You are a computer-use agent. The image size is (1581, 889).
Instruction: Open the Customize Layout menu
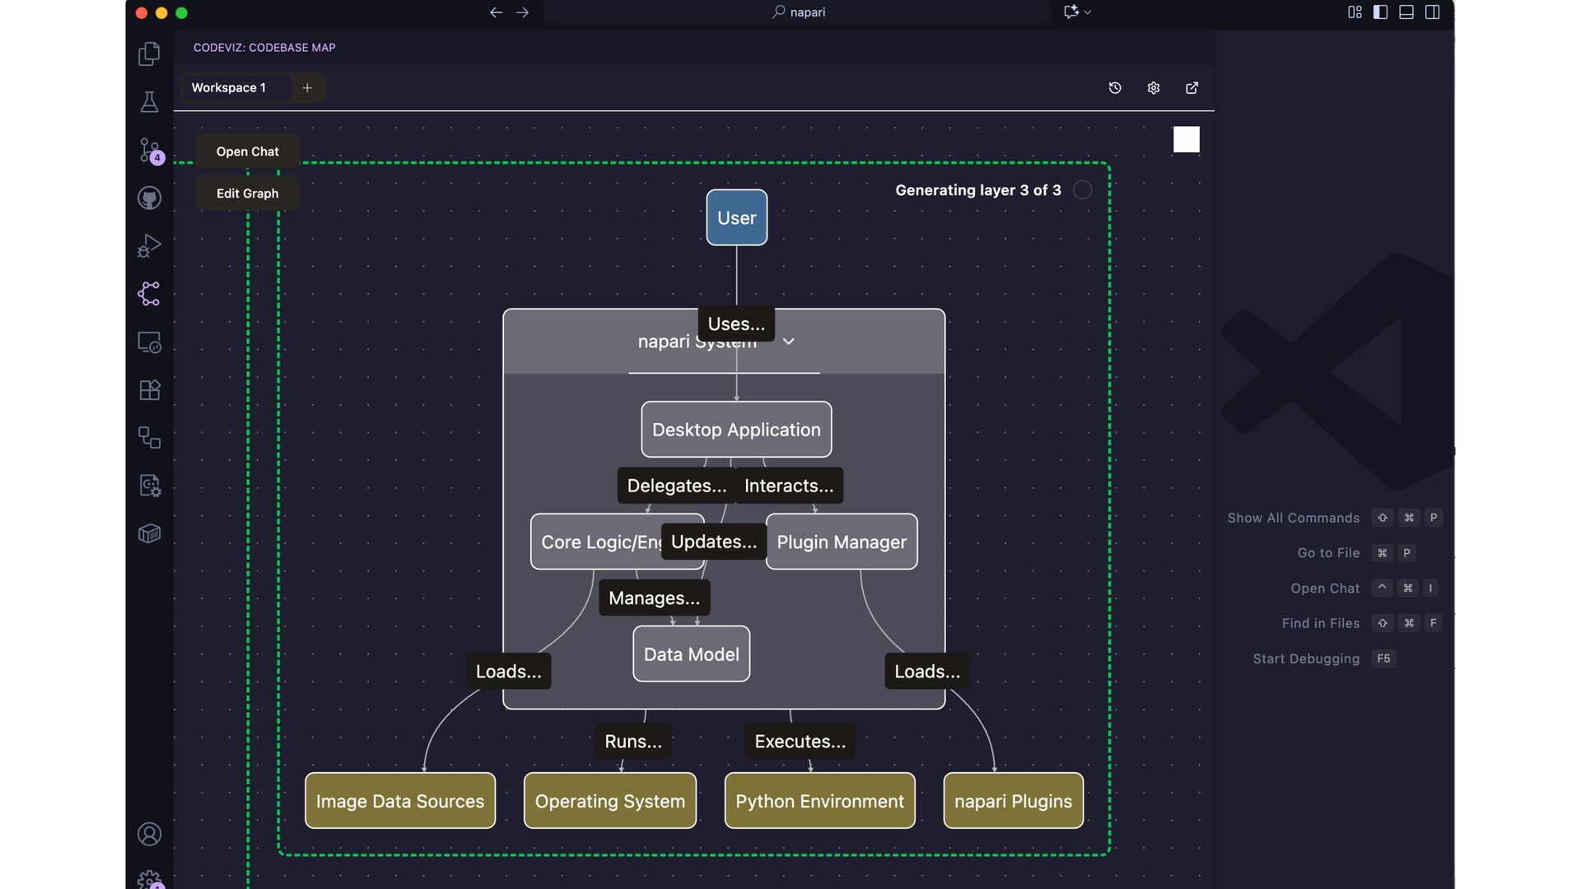coord(1355,12)
